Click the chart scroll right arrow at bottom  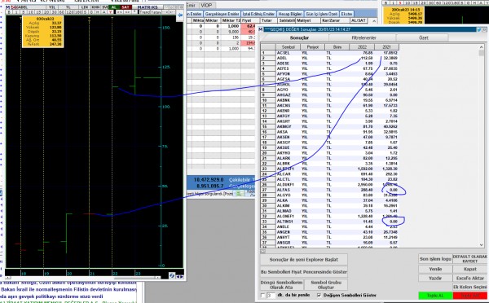(x=182, y=276)
